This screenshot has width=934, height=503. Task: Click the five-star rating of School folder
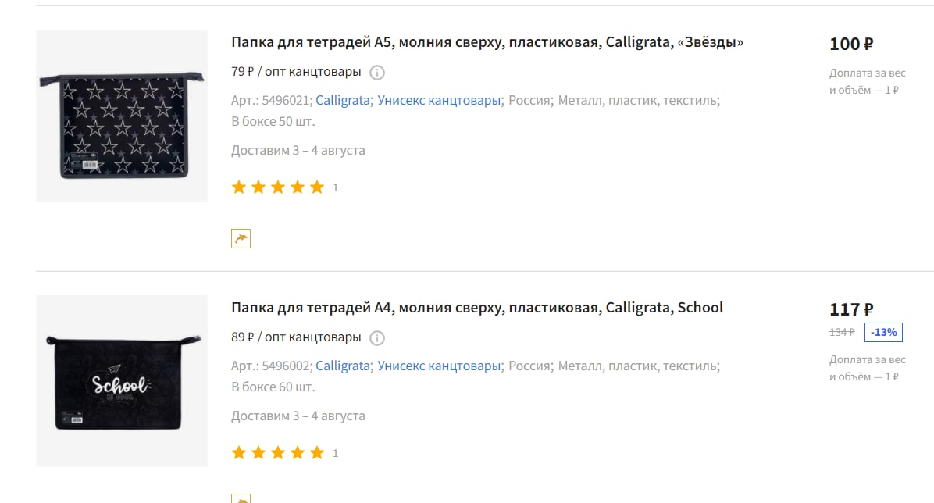[277, 453]
